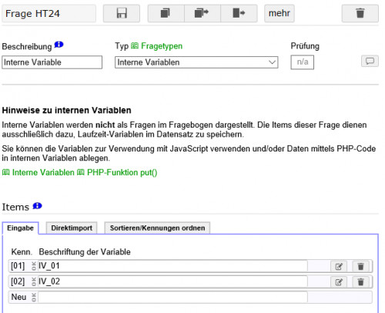Edit item IV_01 with the pencil icon
The image size is (385, 313).
point(339,266)
